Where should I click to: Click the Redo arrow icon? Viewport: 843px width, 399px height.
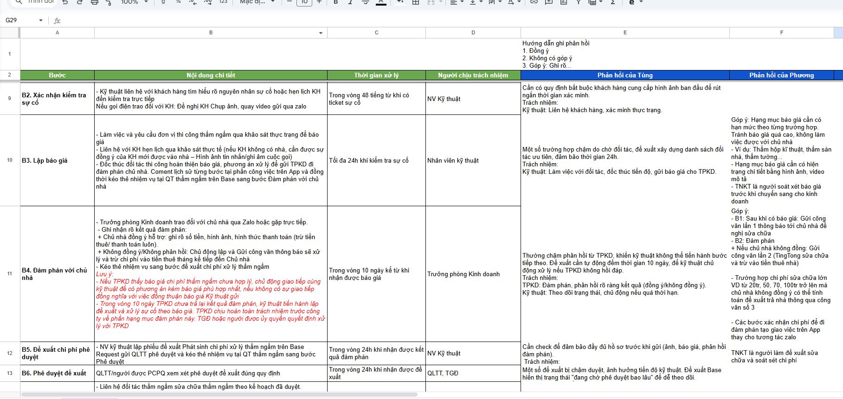pos(79,2)
